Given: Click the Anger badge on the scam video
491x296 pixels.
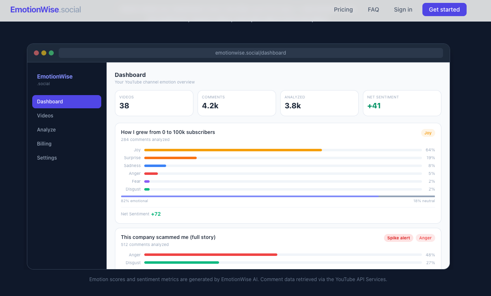Looking at the screenshot, I should (425, 238).
